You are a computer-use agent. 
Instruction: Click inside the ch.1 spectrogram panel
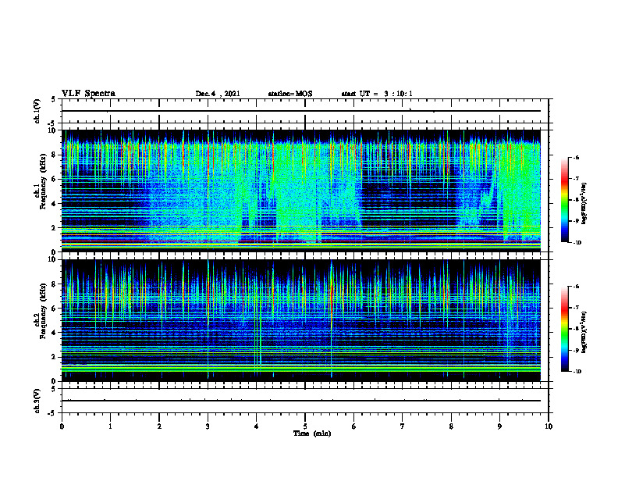tap(300, 191)
